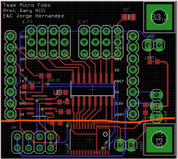The height and width of the screenshot is (159, 178).
Task: Select the E&C Jorge Hernandez text
Action: [34, 16]
